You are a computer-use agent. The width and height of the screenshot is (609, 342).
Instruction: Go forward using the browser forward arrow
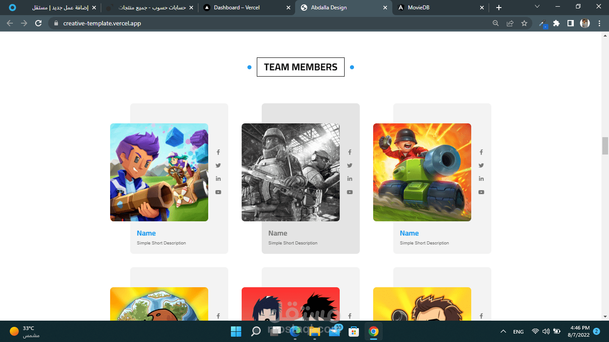click(24, 23)
